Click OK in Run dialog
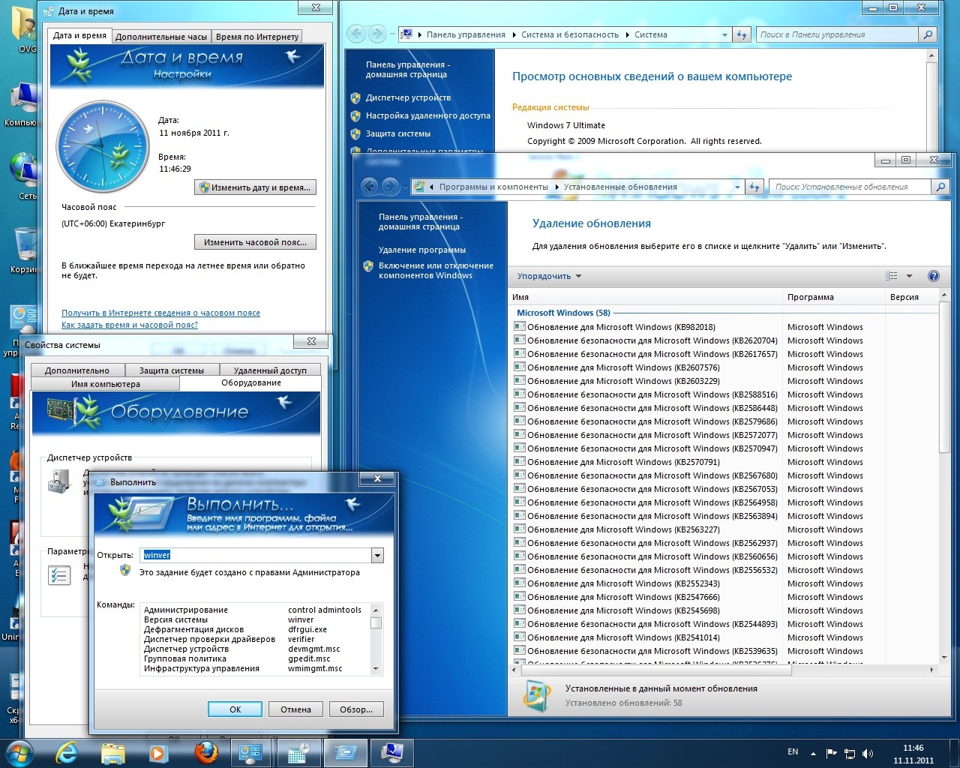This screenshot has height=768, width=960. click(235, 709)
